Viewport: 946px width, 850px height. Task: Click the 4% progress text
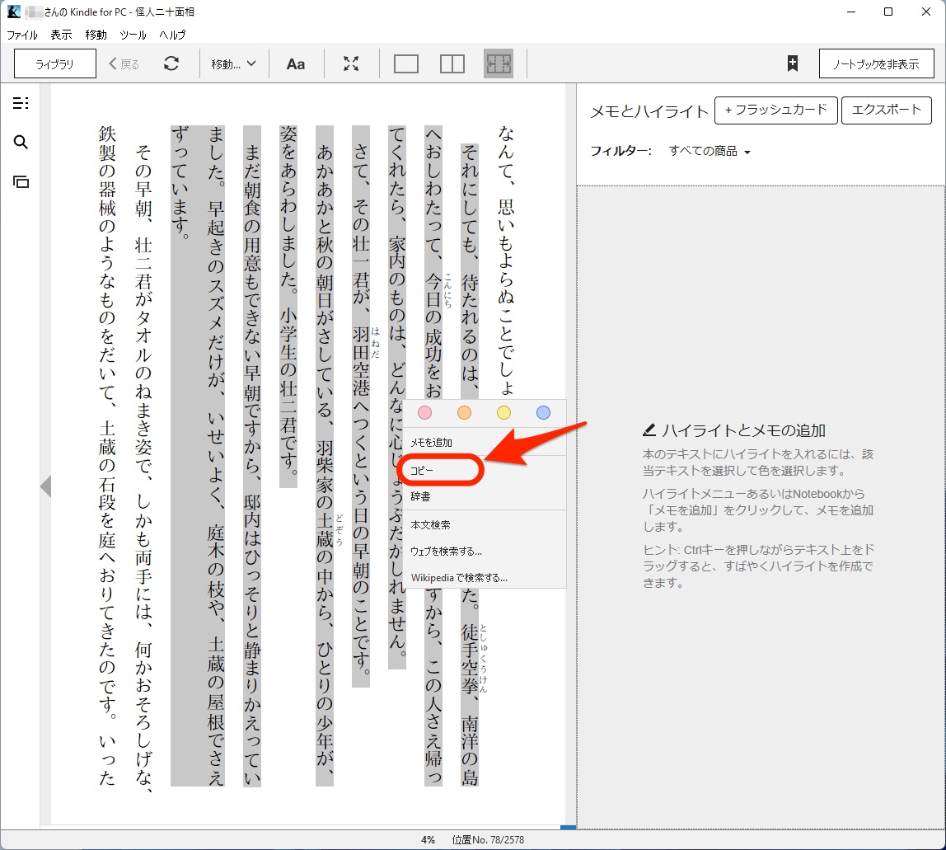pos(428,840)
